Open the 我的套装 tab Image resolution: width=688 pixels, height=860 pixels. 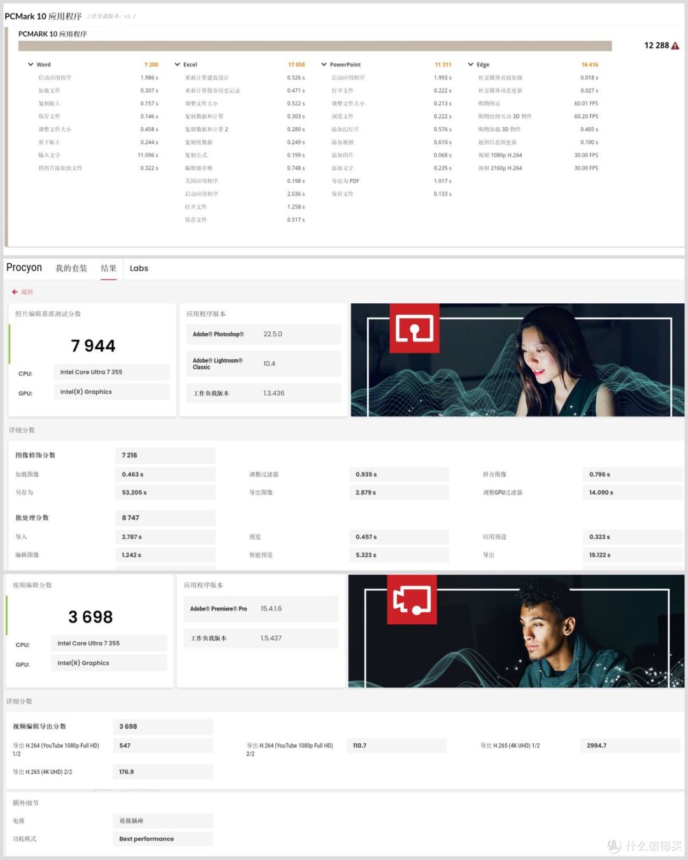pyautogui.click(x=71, y=268)
